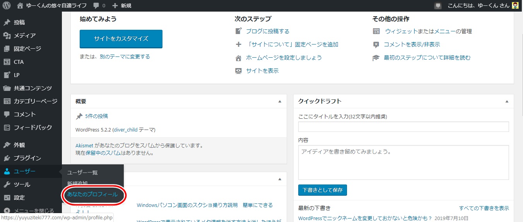Select ユーザー一覧 from submenu
This screenshot has width=523, height=222.
coord(82,172)
